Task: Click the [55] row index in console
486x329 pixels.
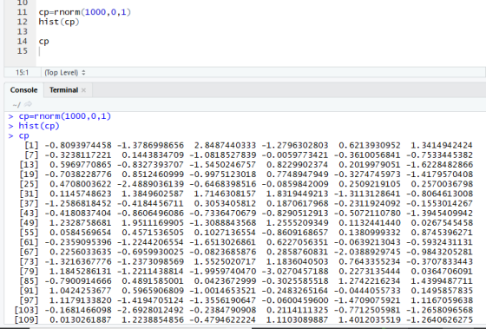Action: (29, 233)
